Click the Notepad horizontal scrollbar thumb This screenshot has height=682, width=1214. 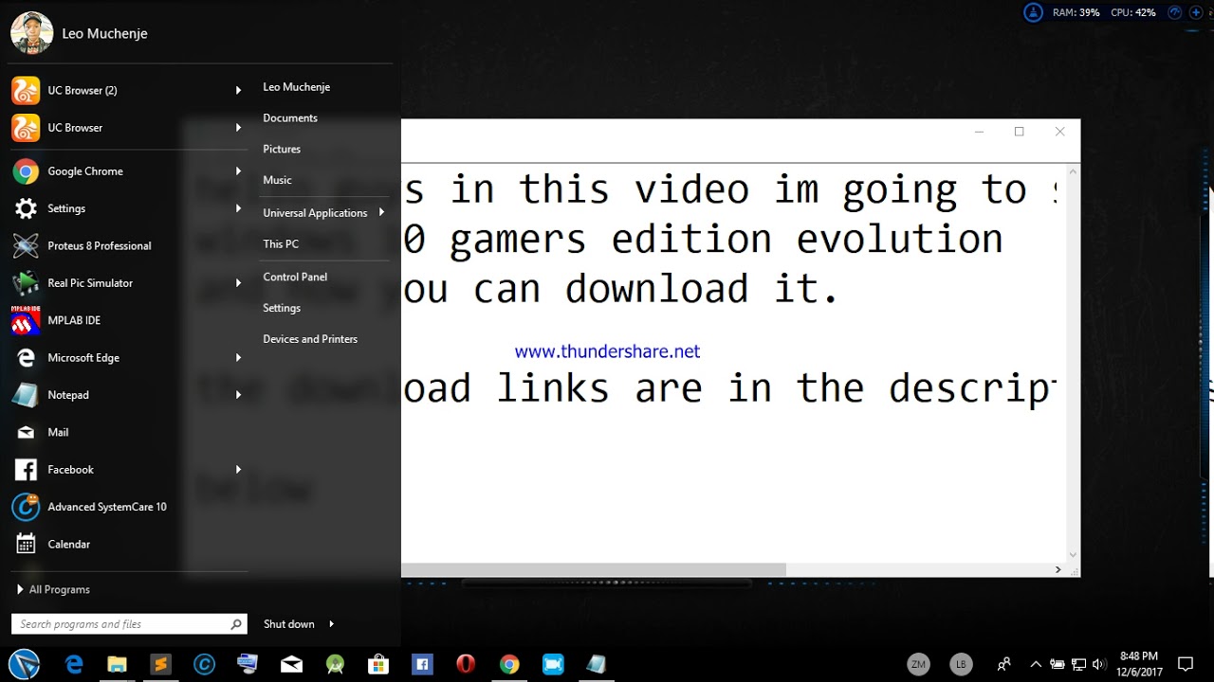pos(594,569)
